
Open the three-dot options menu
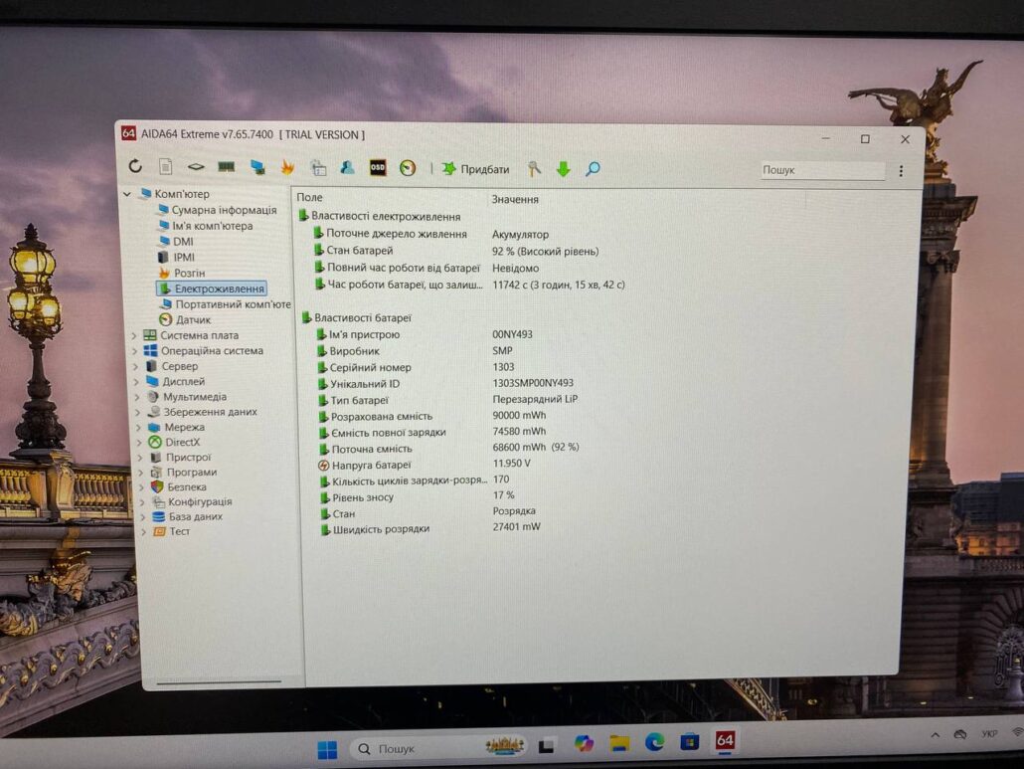(902, 171)
